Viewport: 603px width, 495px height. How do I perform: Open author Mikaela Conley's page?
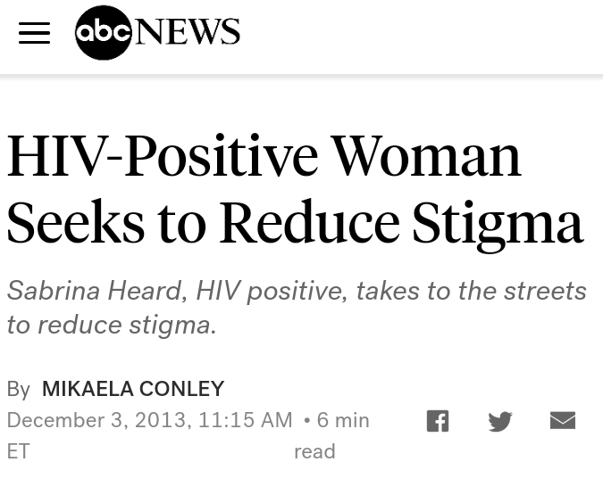tap(133, 389)
